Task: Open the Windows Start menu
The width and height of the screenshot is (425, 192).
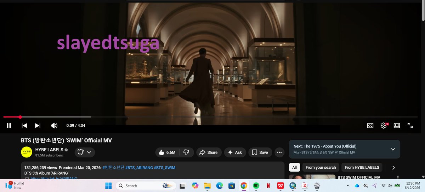Action: pyautogui.click(x=108, y=186)
